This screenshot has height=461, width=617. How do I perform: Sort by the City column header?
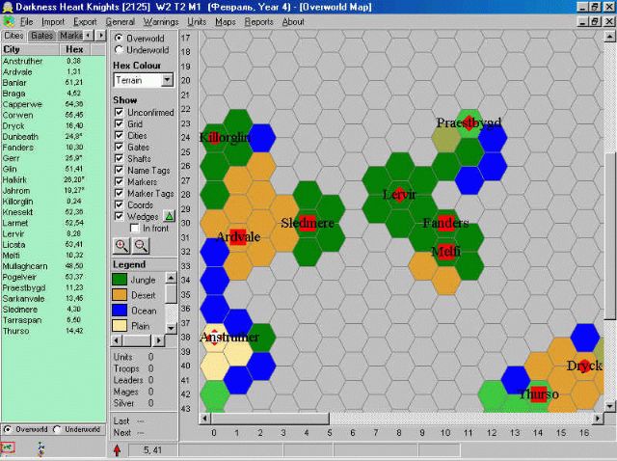[30, 49]
